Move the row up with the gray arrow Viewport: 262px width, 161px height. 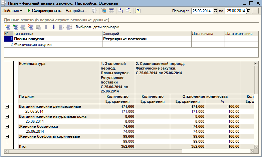(x=46, y=27)
